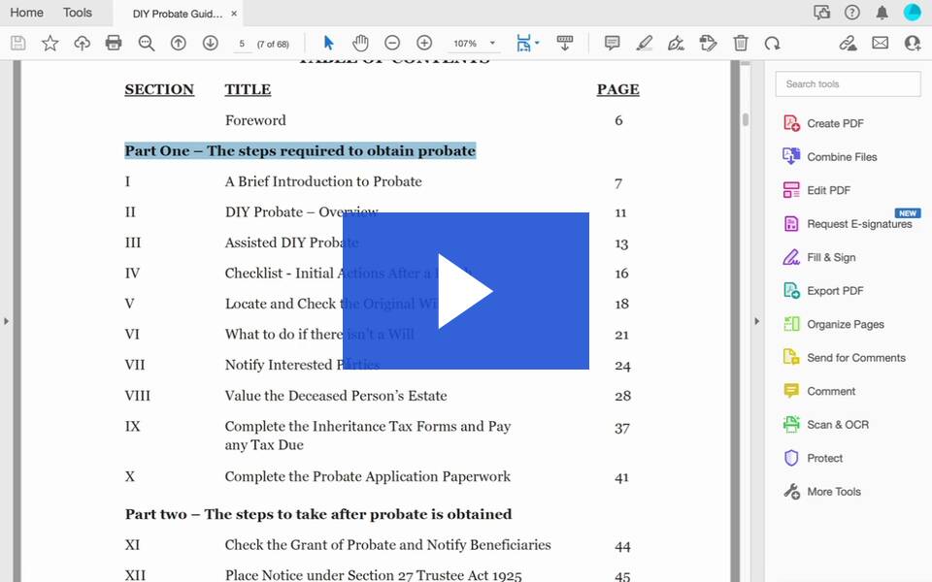Open notifications bell
The height and width of the screenshot is (582, 932).
pos(882,13)
